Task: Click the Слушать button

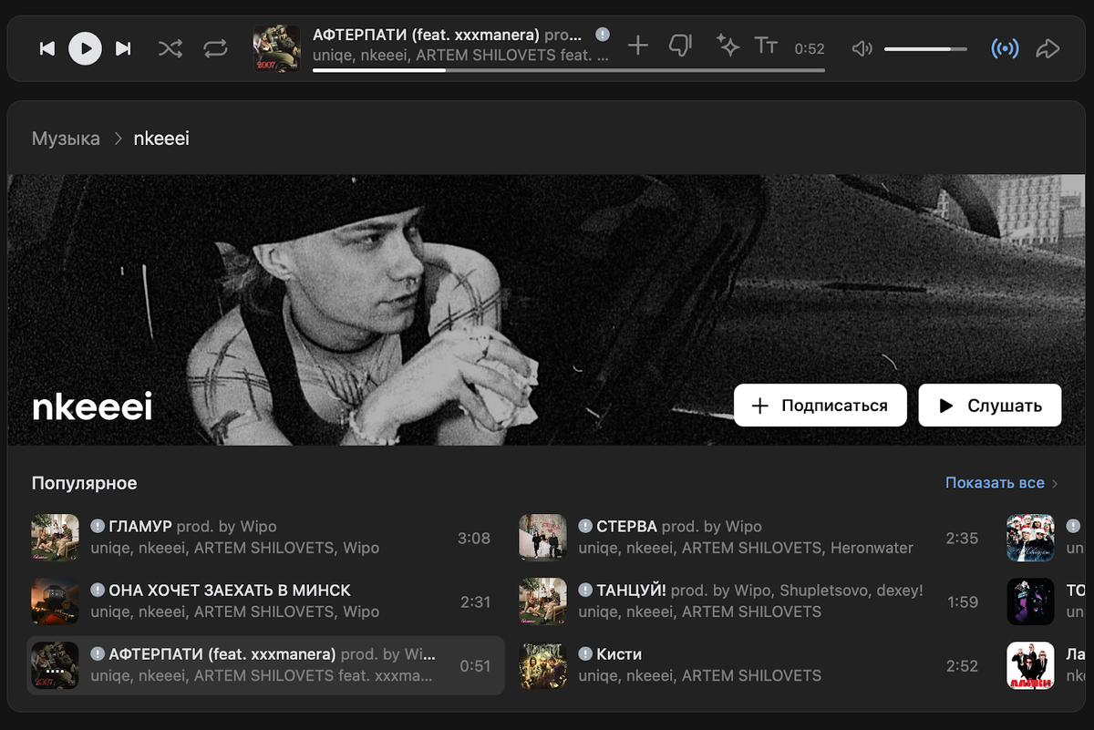Action: click(x=990, y=406)
